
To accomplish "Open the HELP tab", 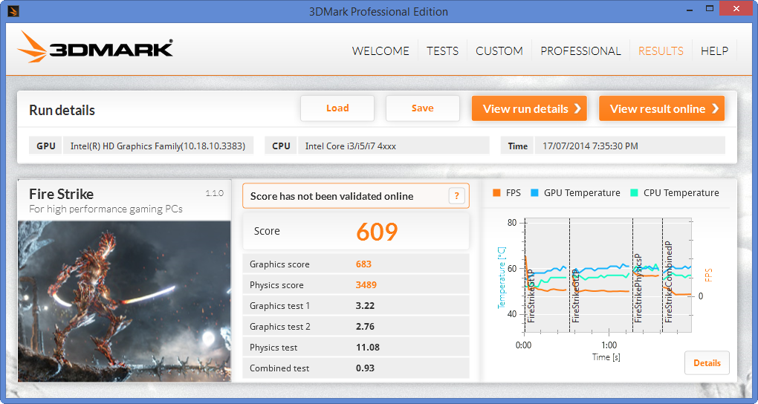I will 714,51.
